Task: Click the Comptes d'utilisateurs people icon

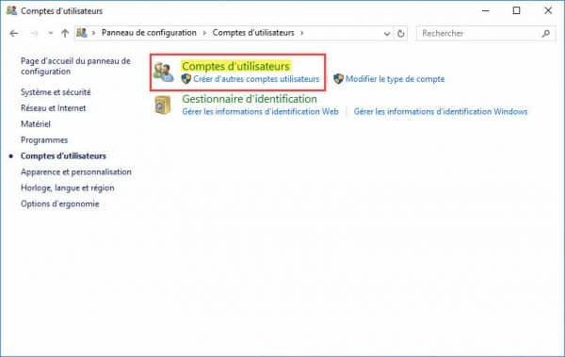Action: pyautogui.click(x=163, y=72)
